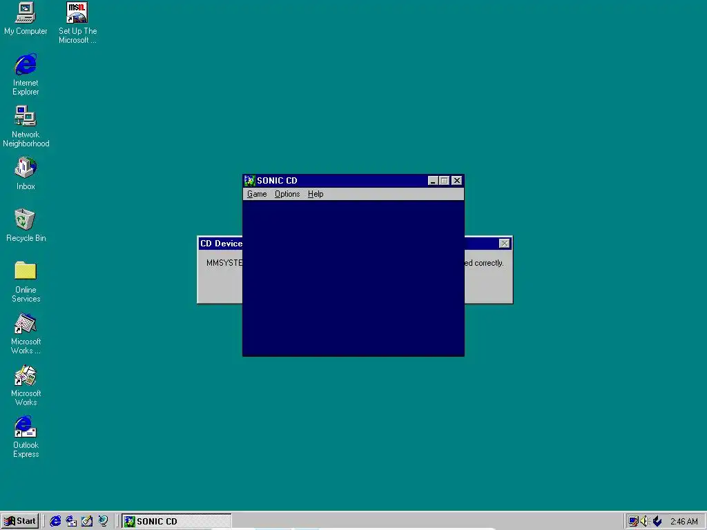Click the SONIC CD window title text

click(x=277, y=181)
